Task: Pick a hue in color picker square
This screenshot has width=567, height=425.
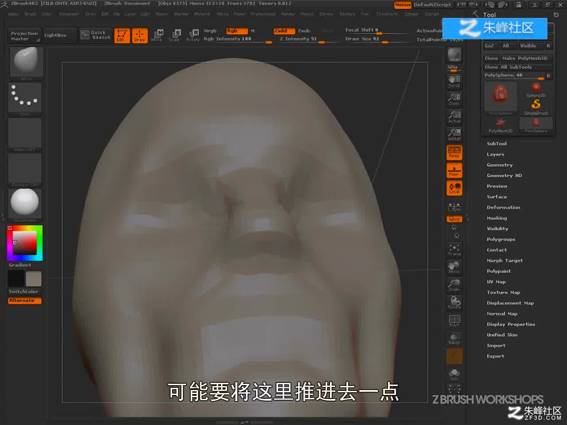Action: 25,243
